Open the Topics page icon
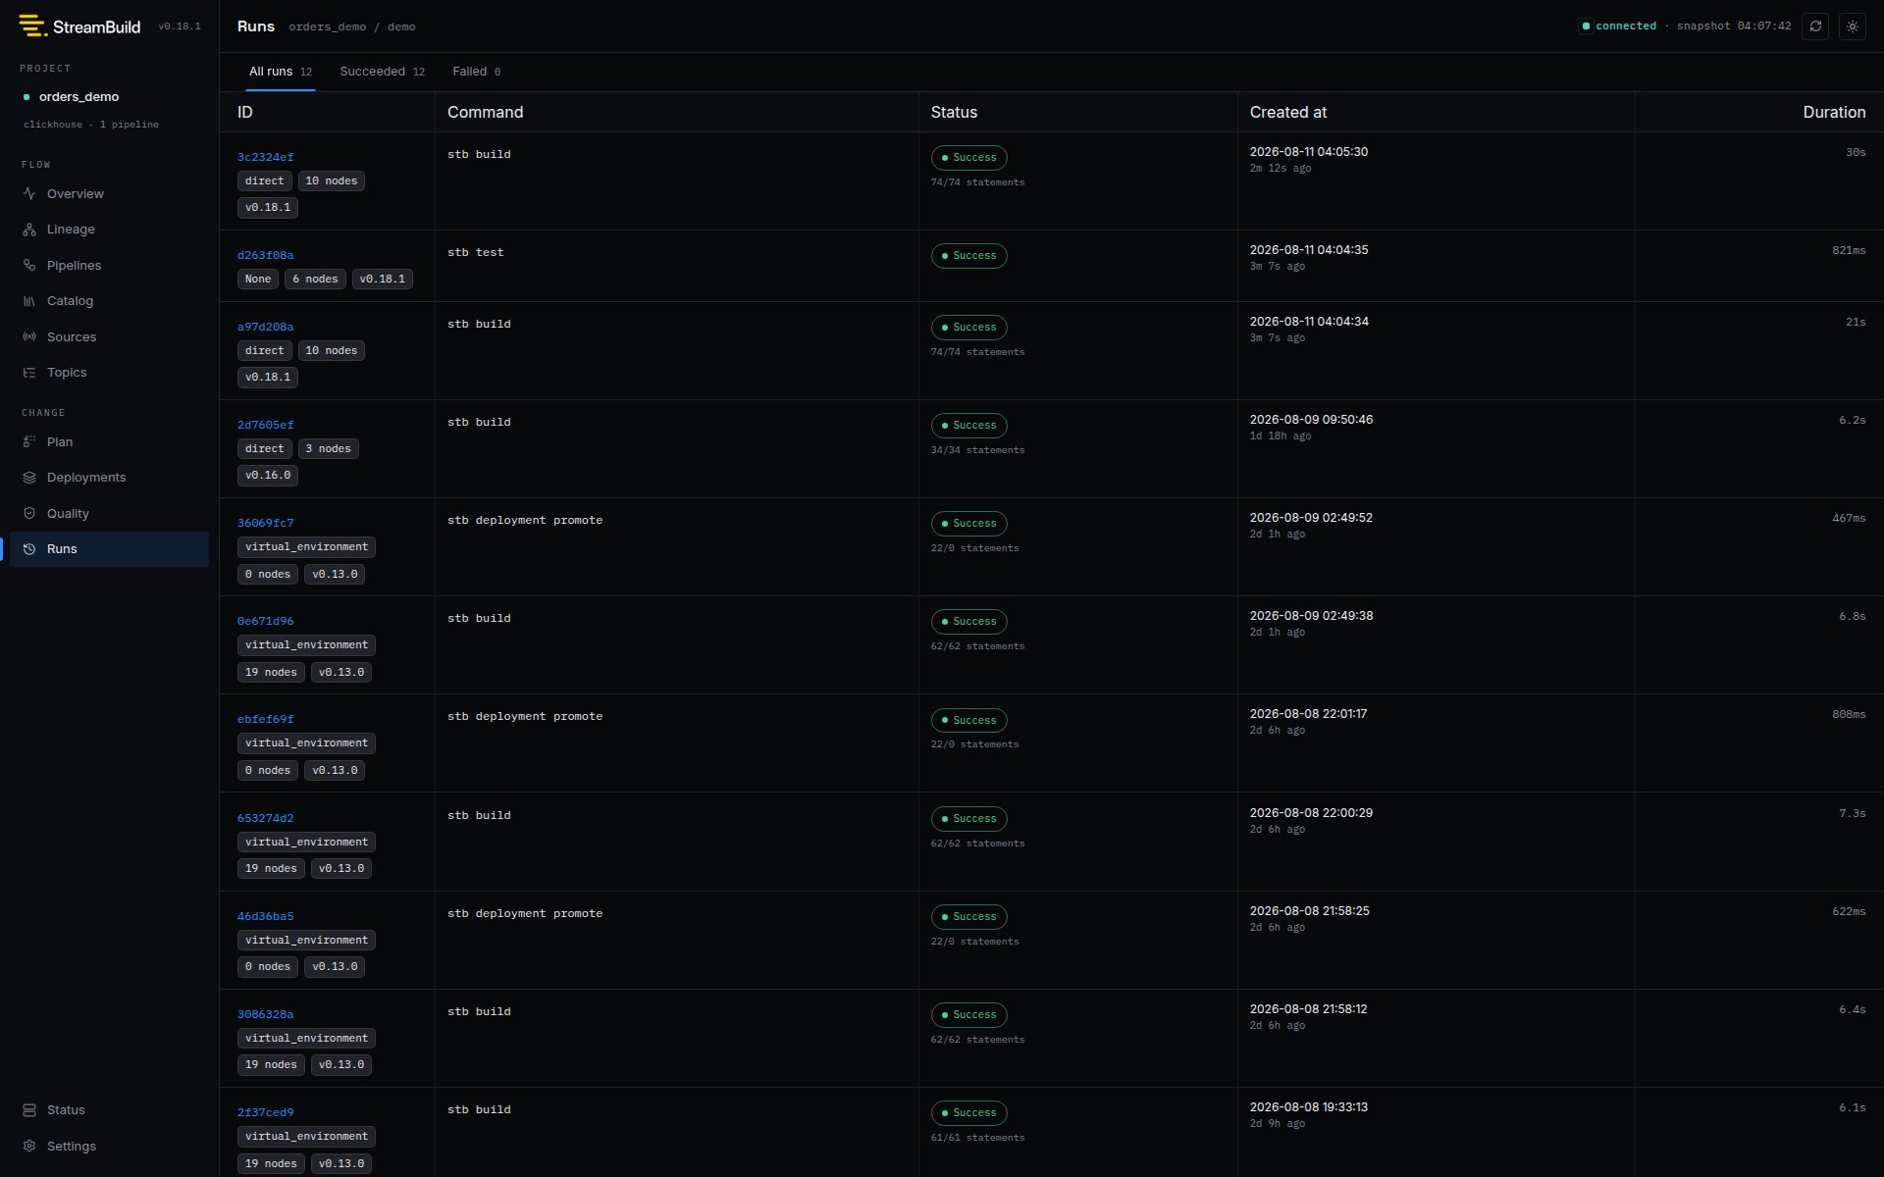This screenshot has height=1177, width=1884. [29, 373]
